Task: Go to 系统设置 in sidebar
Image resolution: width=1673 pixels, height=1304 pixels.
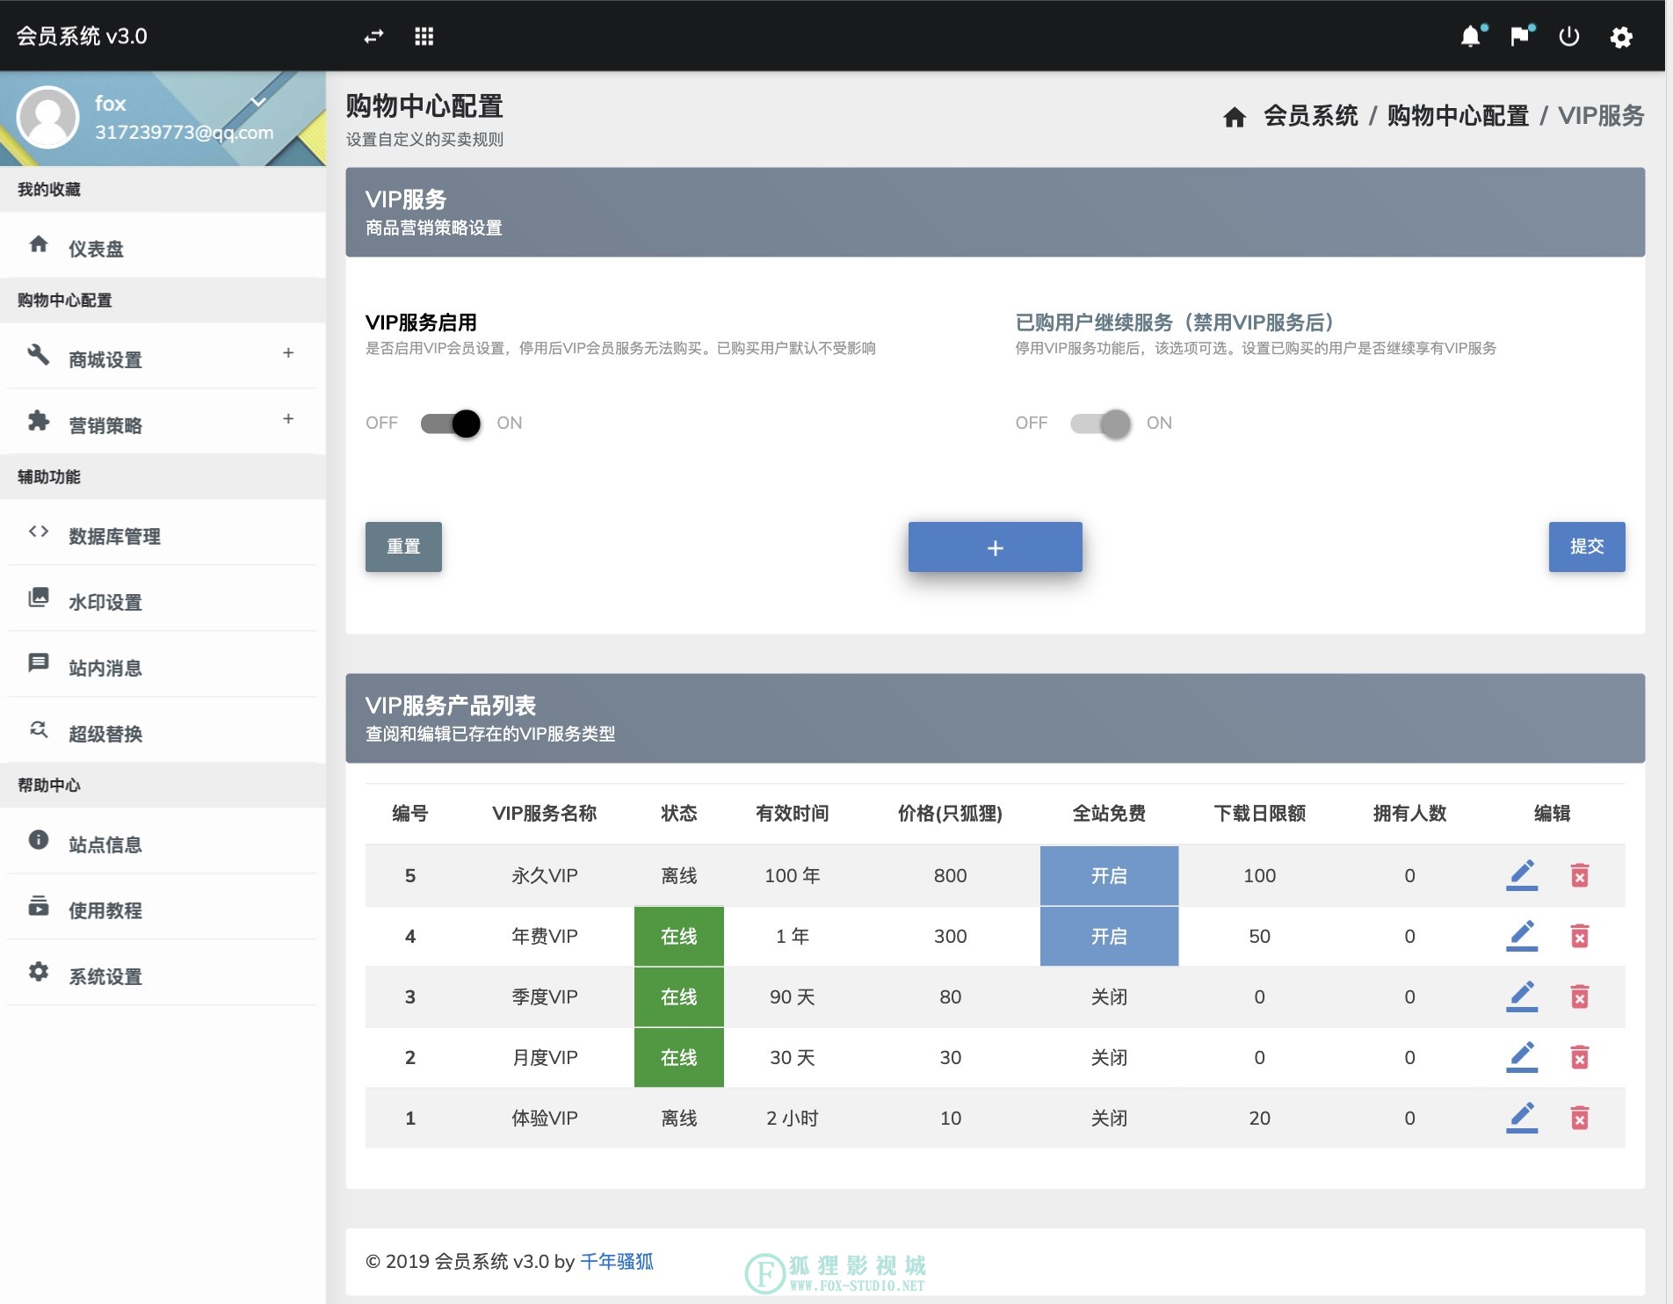Action: click(x=163, y=974)
